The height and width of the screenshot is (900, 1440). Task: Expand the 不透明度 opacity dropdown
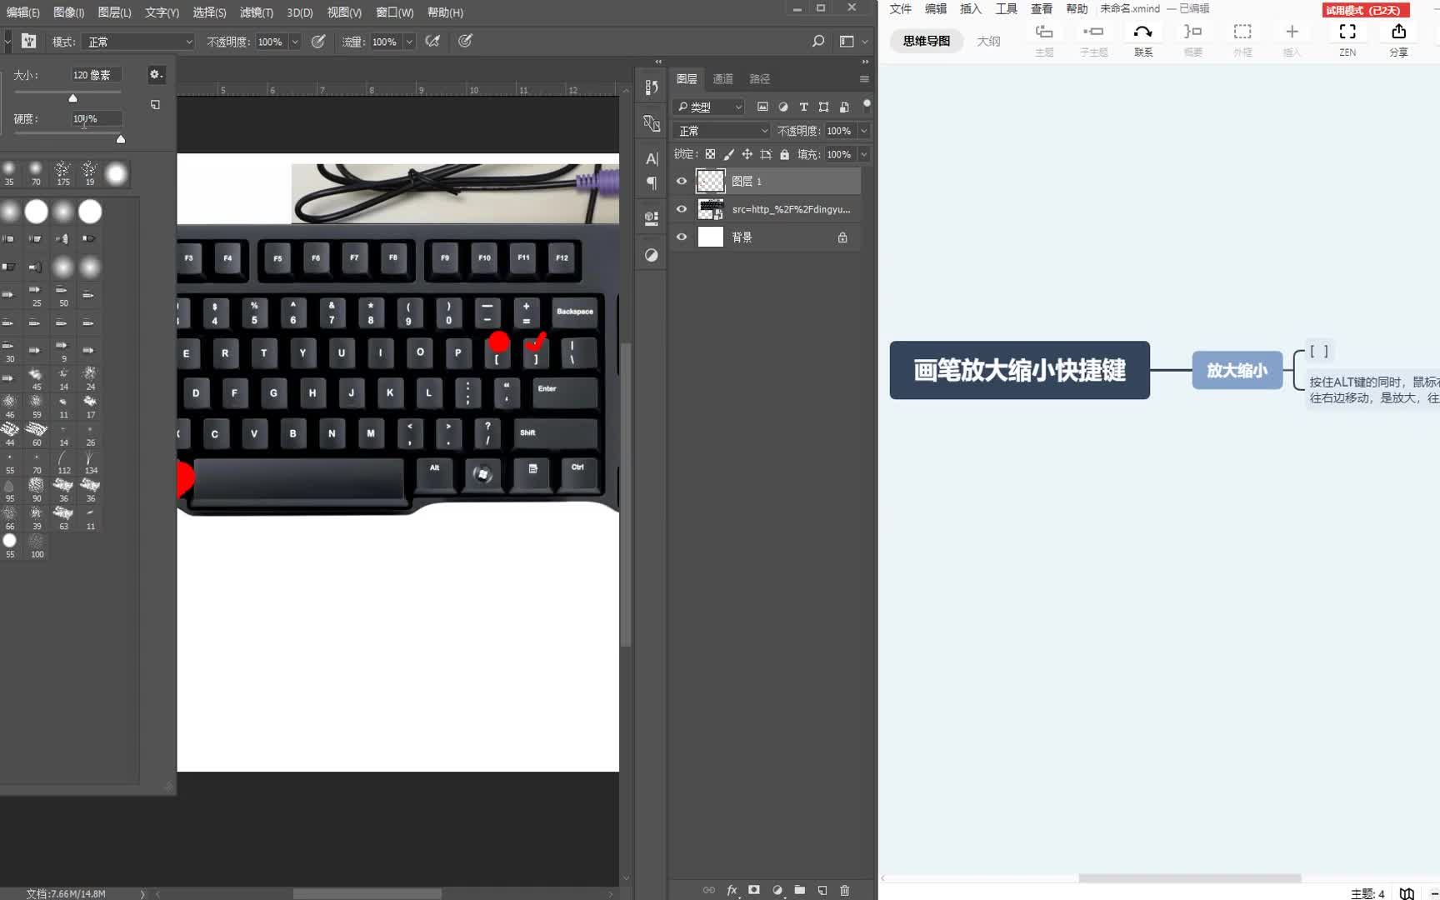pyautogui.click(x=862, y=130)
